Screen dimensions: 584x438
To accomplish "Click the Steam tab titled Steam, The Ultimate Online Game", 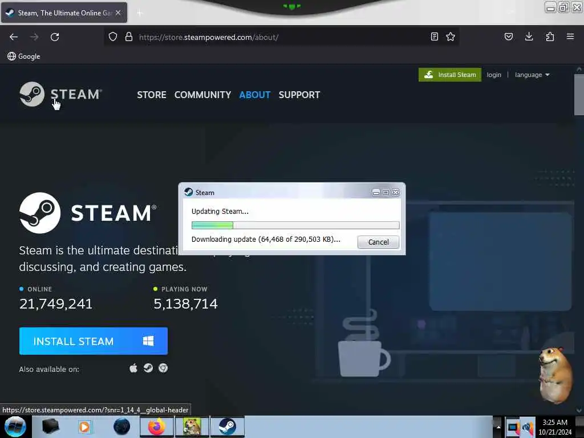I will [x=64, y=13].
